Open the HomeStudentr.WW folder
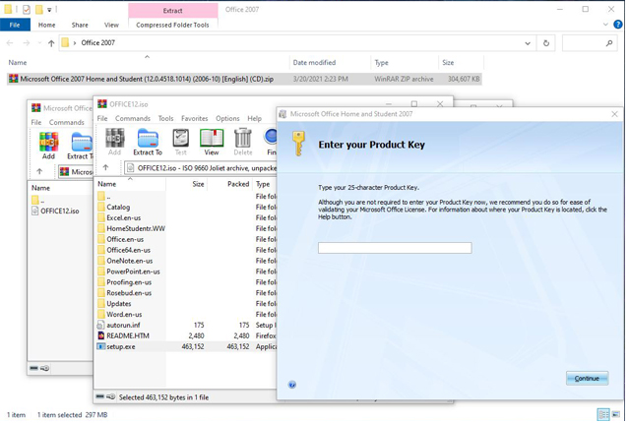This screenshot has width=629, height=423. [136, 228]
